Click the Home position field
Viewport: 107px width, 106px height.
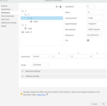95,18
